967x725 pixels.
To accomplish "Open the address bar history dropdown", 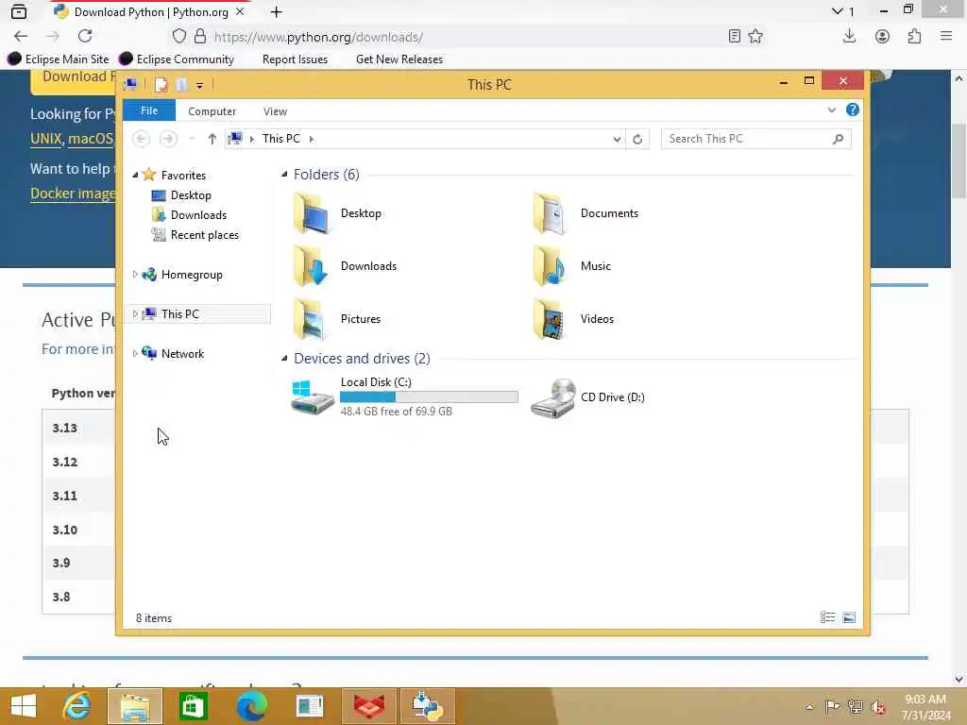I will 617,140.
